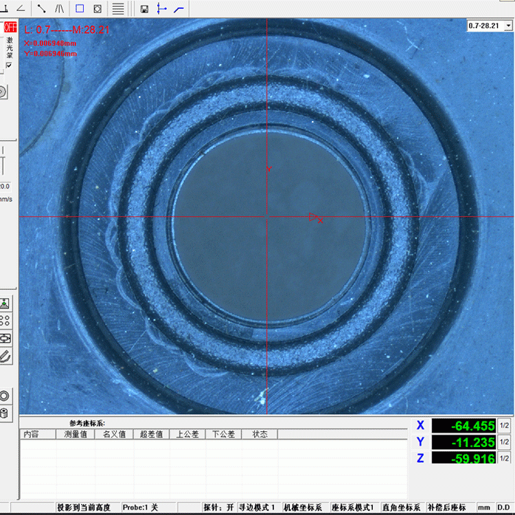Click the save floppy disk icon
Viewport: 515px width, 515px height.
click(x=144, y=9)
